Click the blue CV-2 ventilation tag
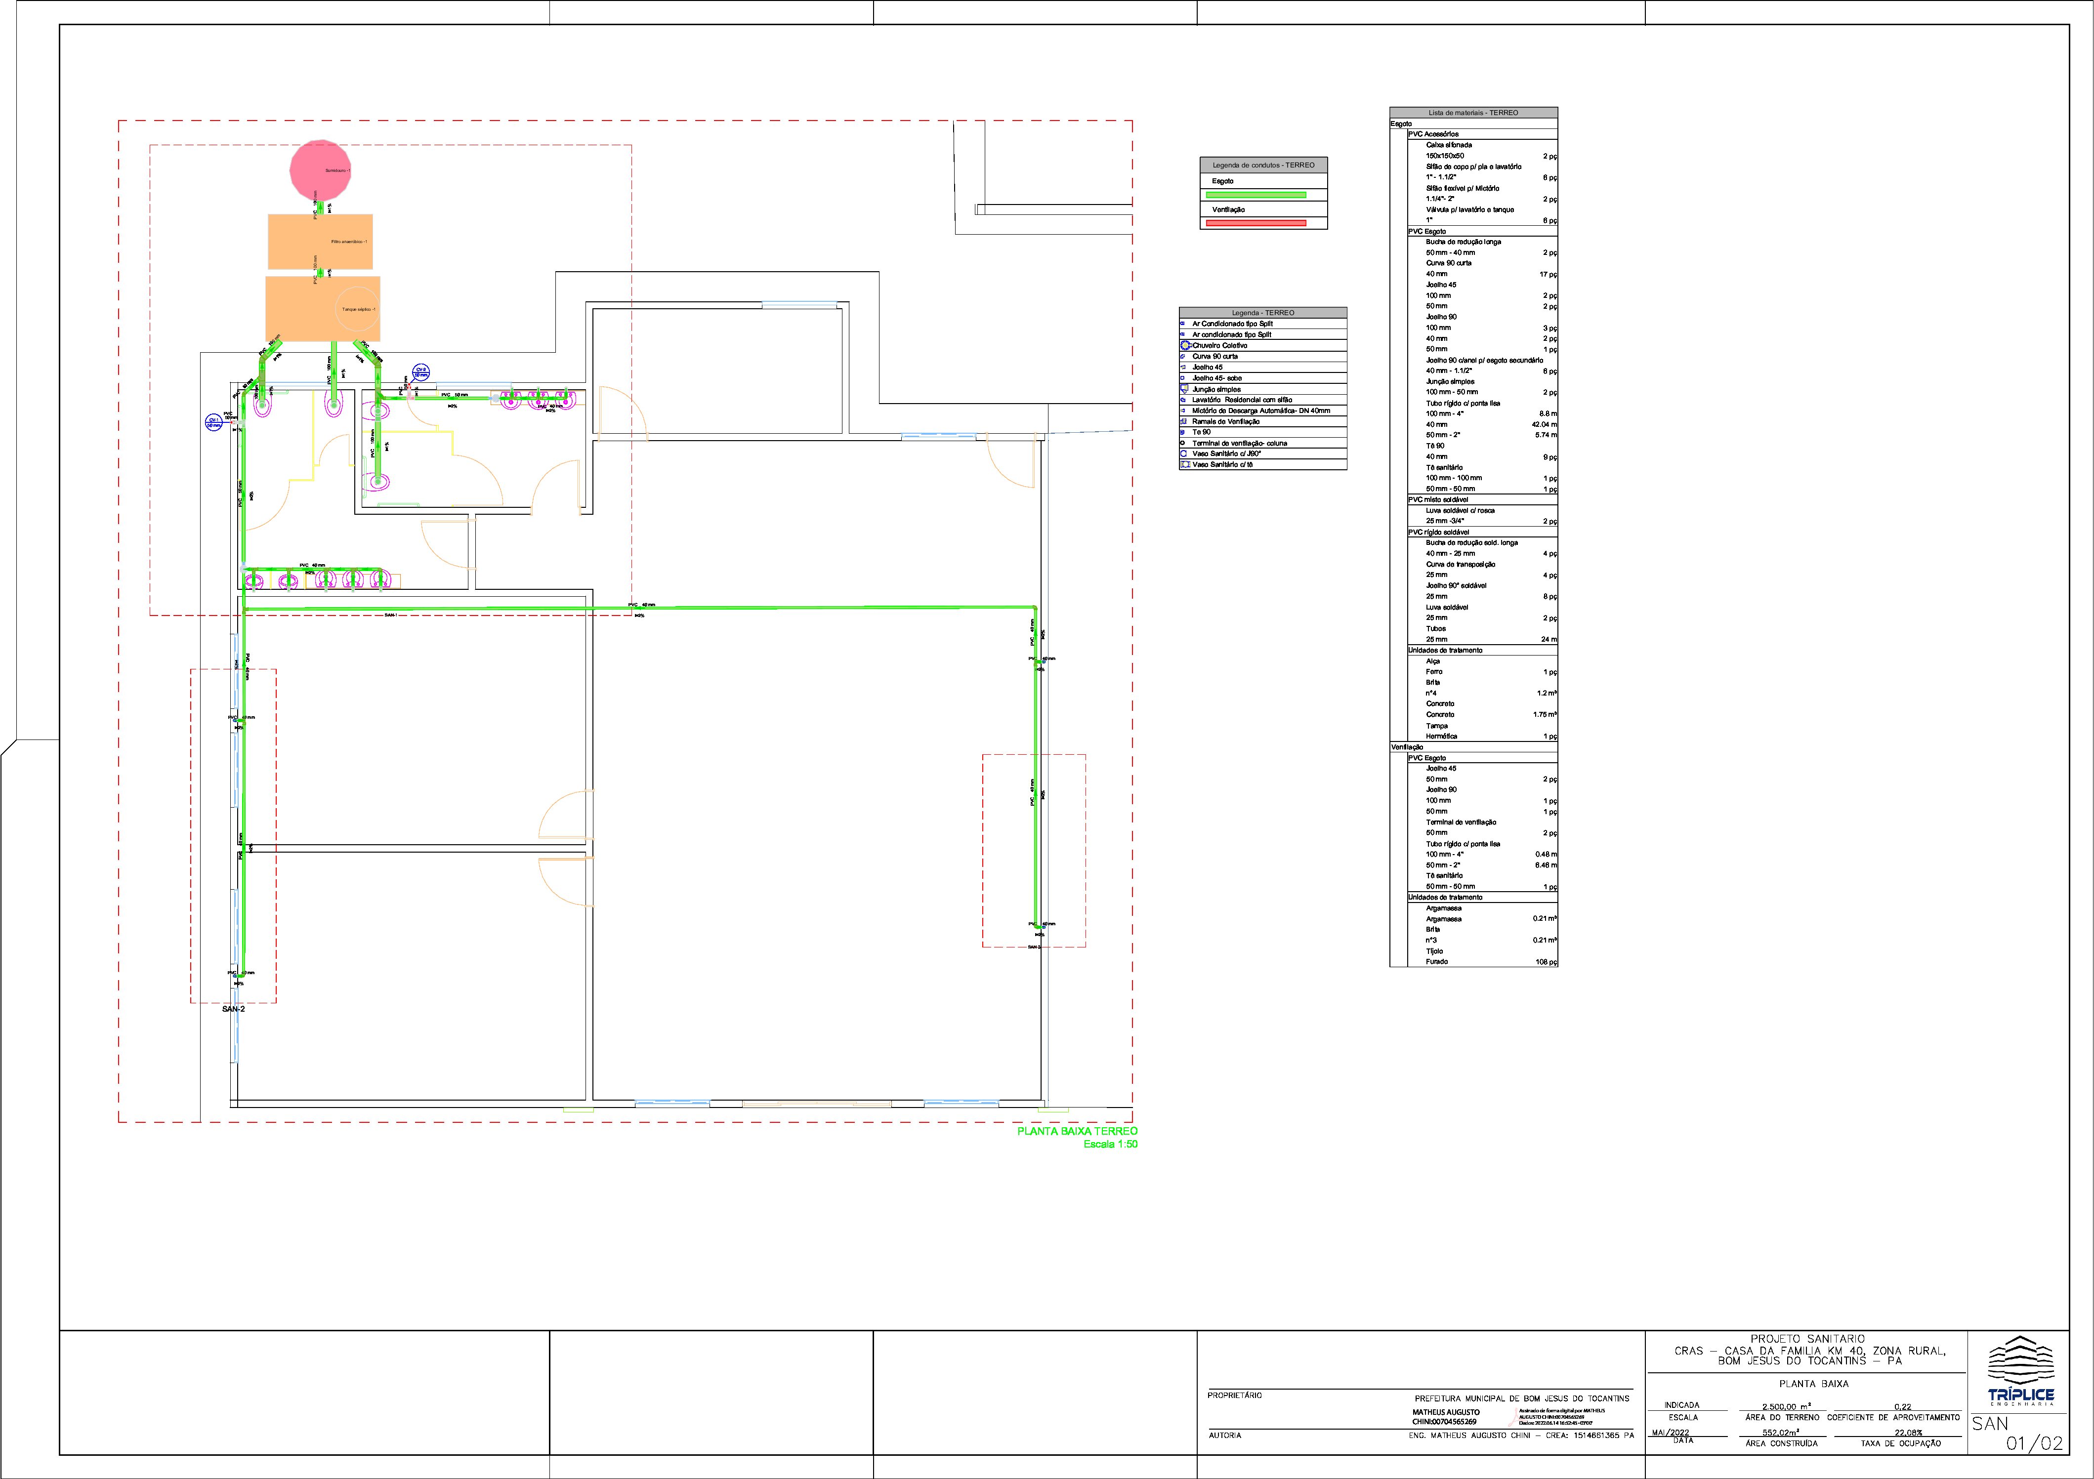Screen dimensions: 2094x1479 pyautogui.click(x=420, y=372)
